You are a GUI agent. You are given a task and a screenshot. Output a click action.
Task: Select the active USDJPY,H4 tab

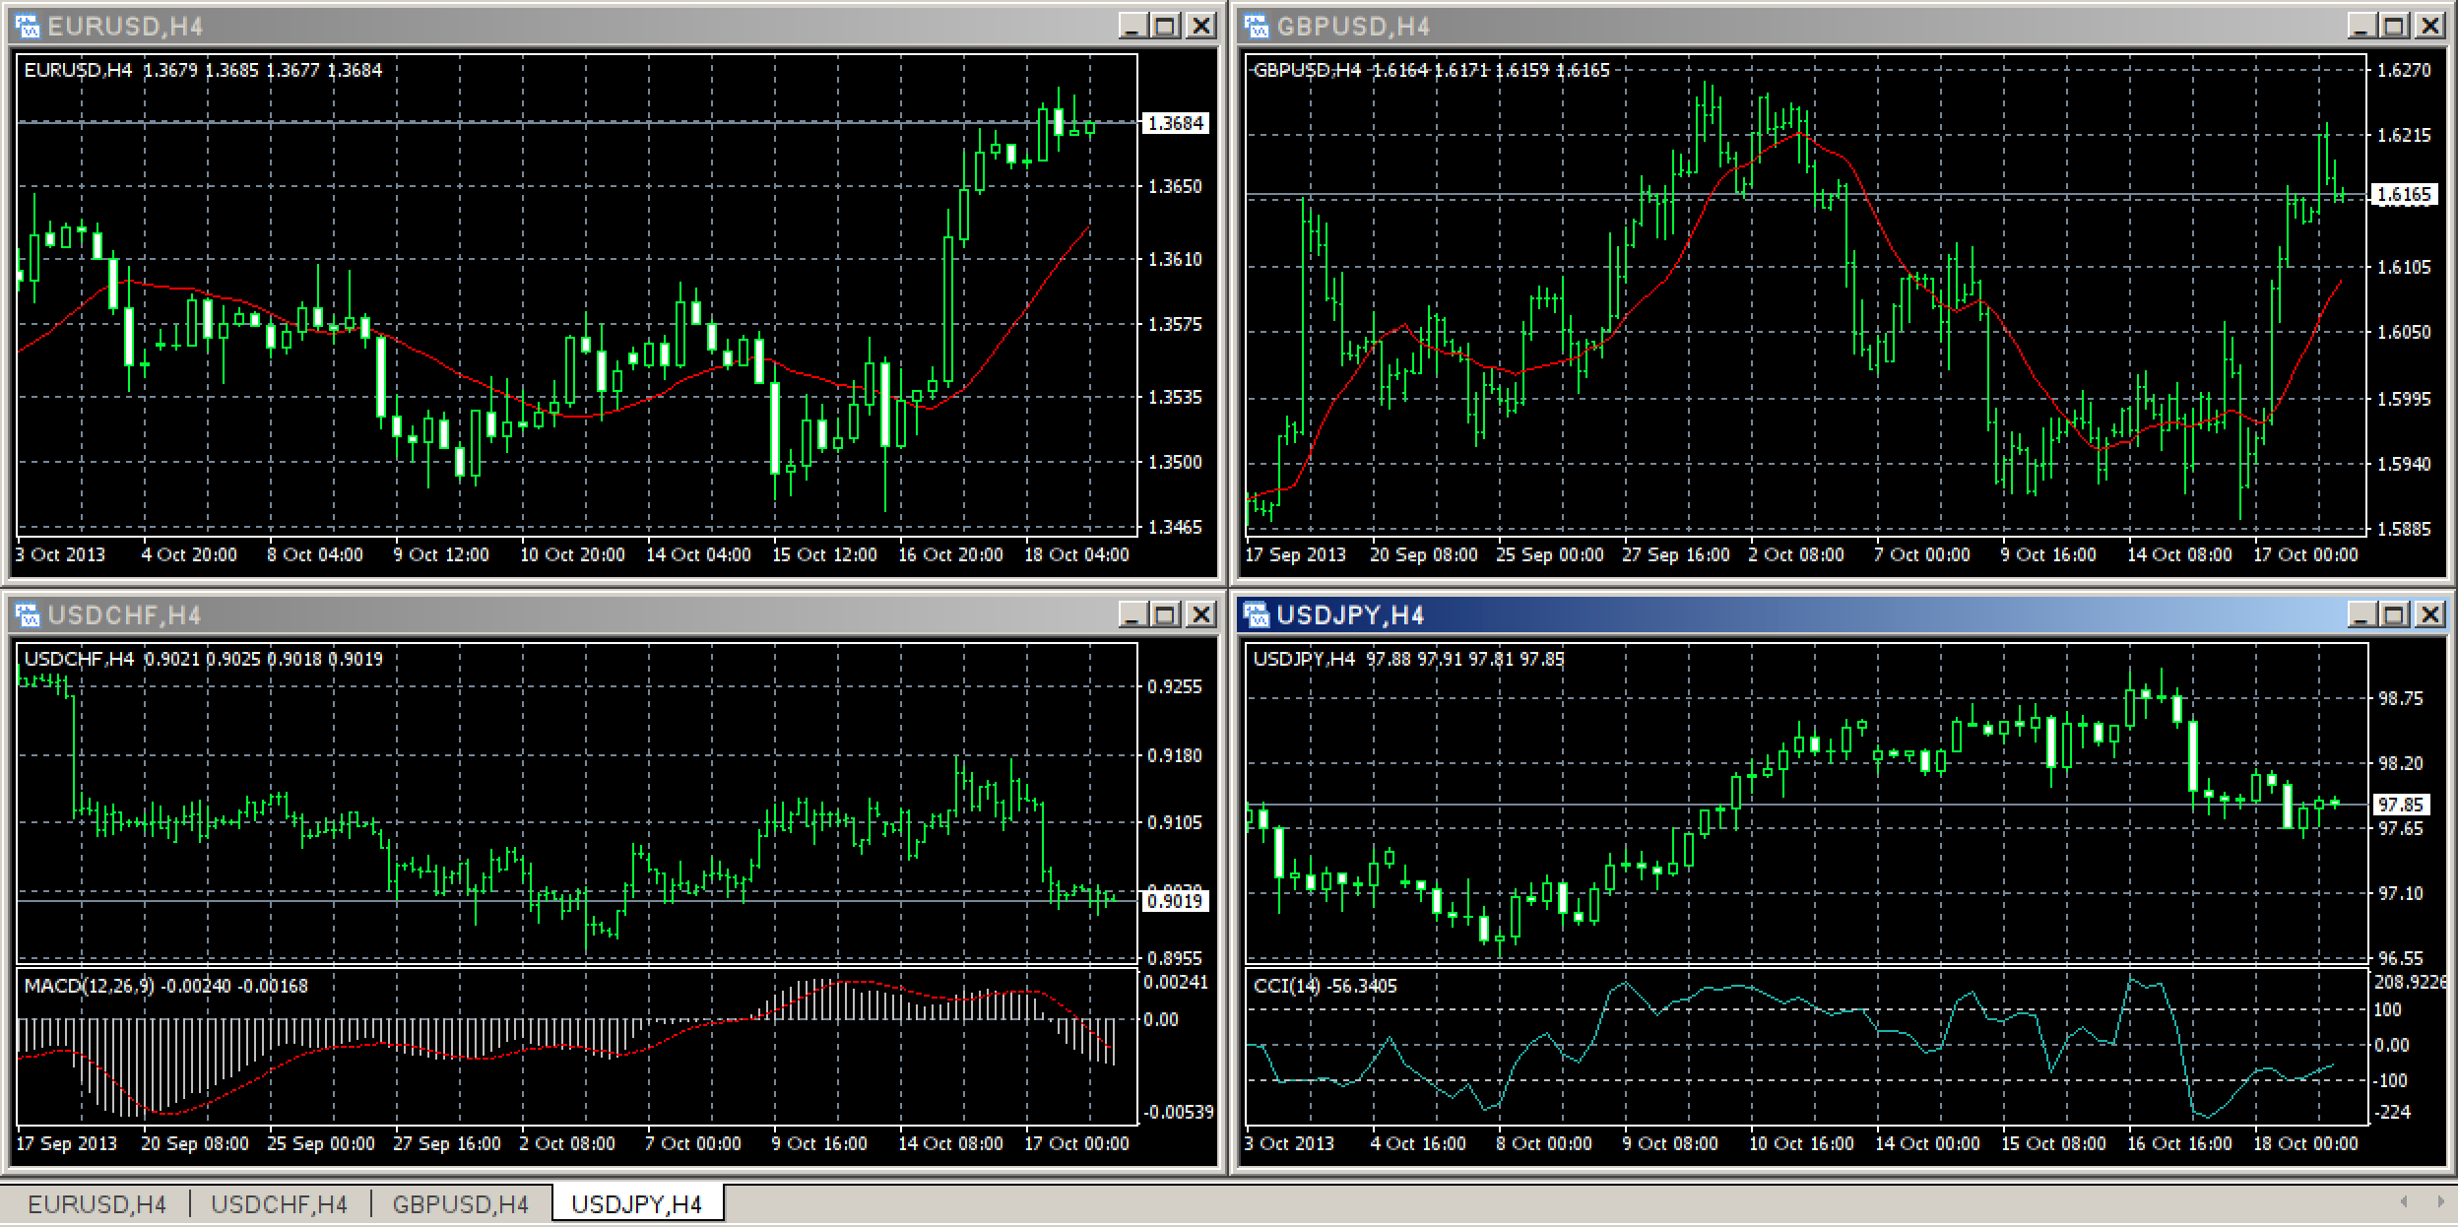640,1203
